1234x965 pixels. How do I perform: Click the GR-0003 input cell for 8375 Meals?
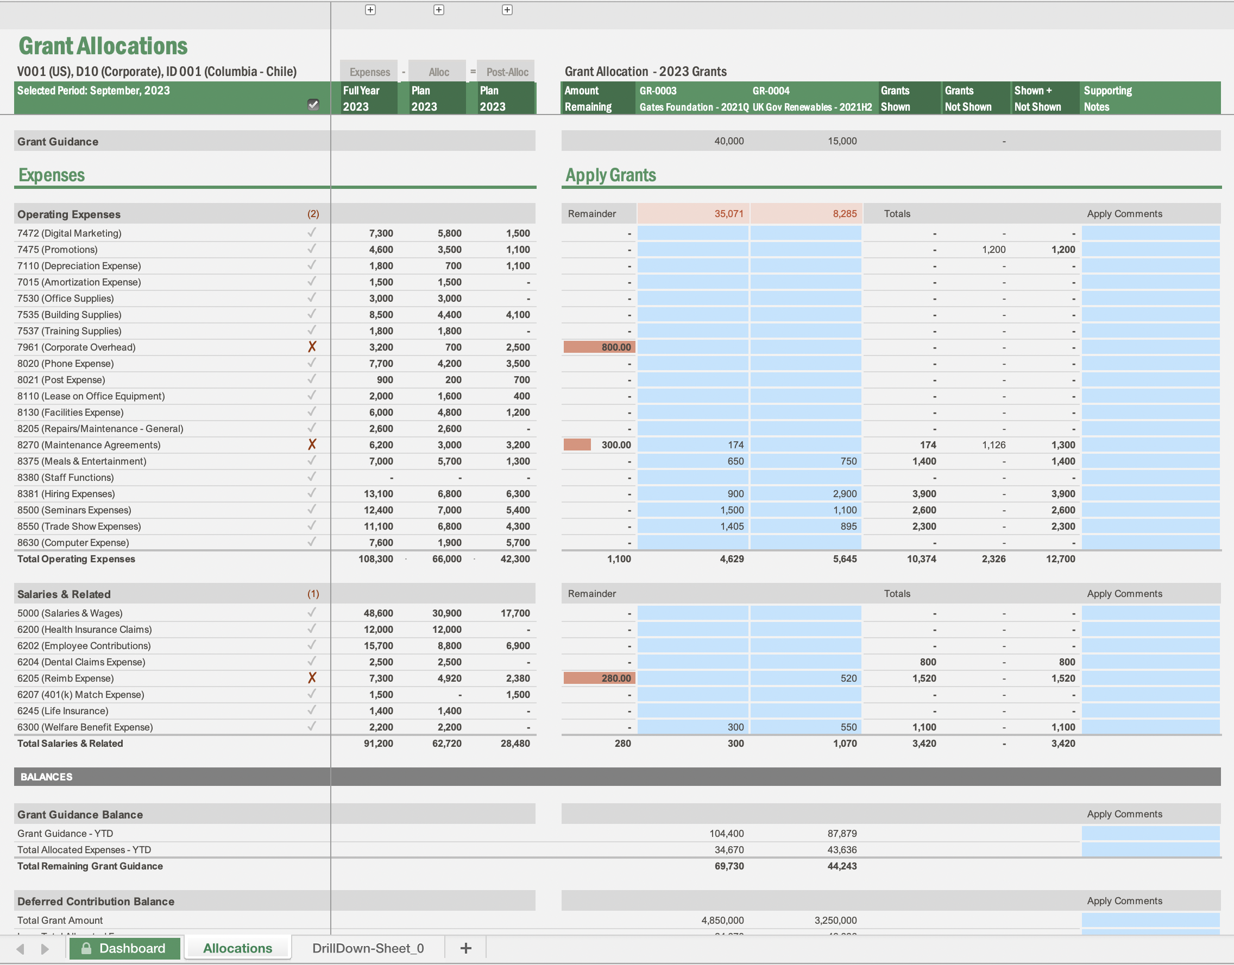coord(694,461)
